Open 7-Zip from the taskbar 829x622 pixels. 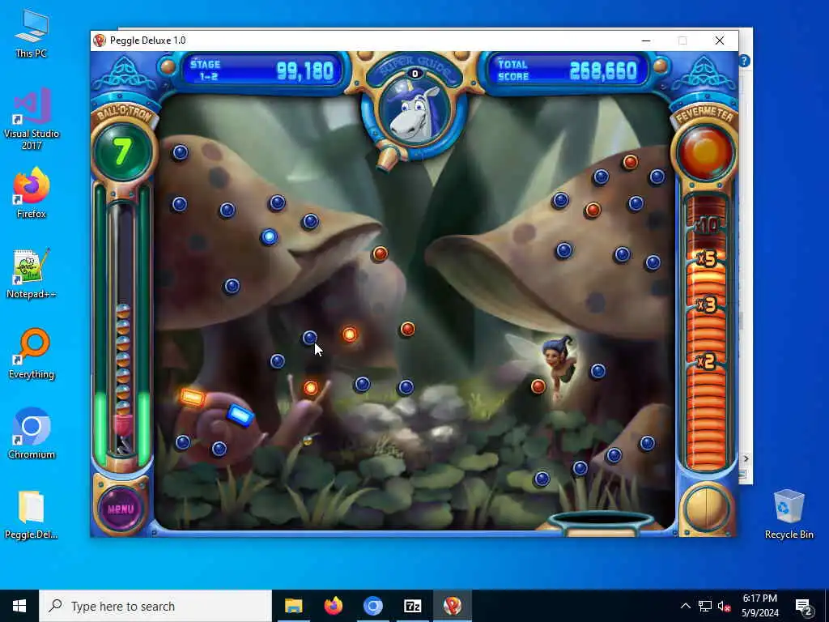(412, 606)
